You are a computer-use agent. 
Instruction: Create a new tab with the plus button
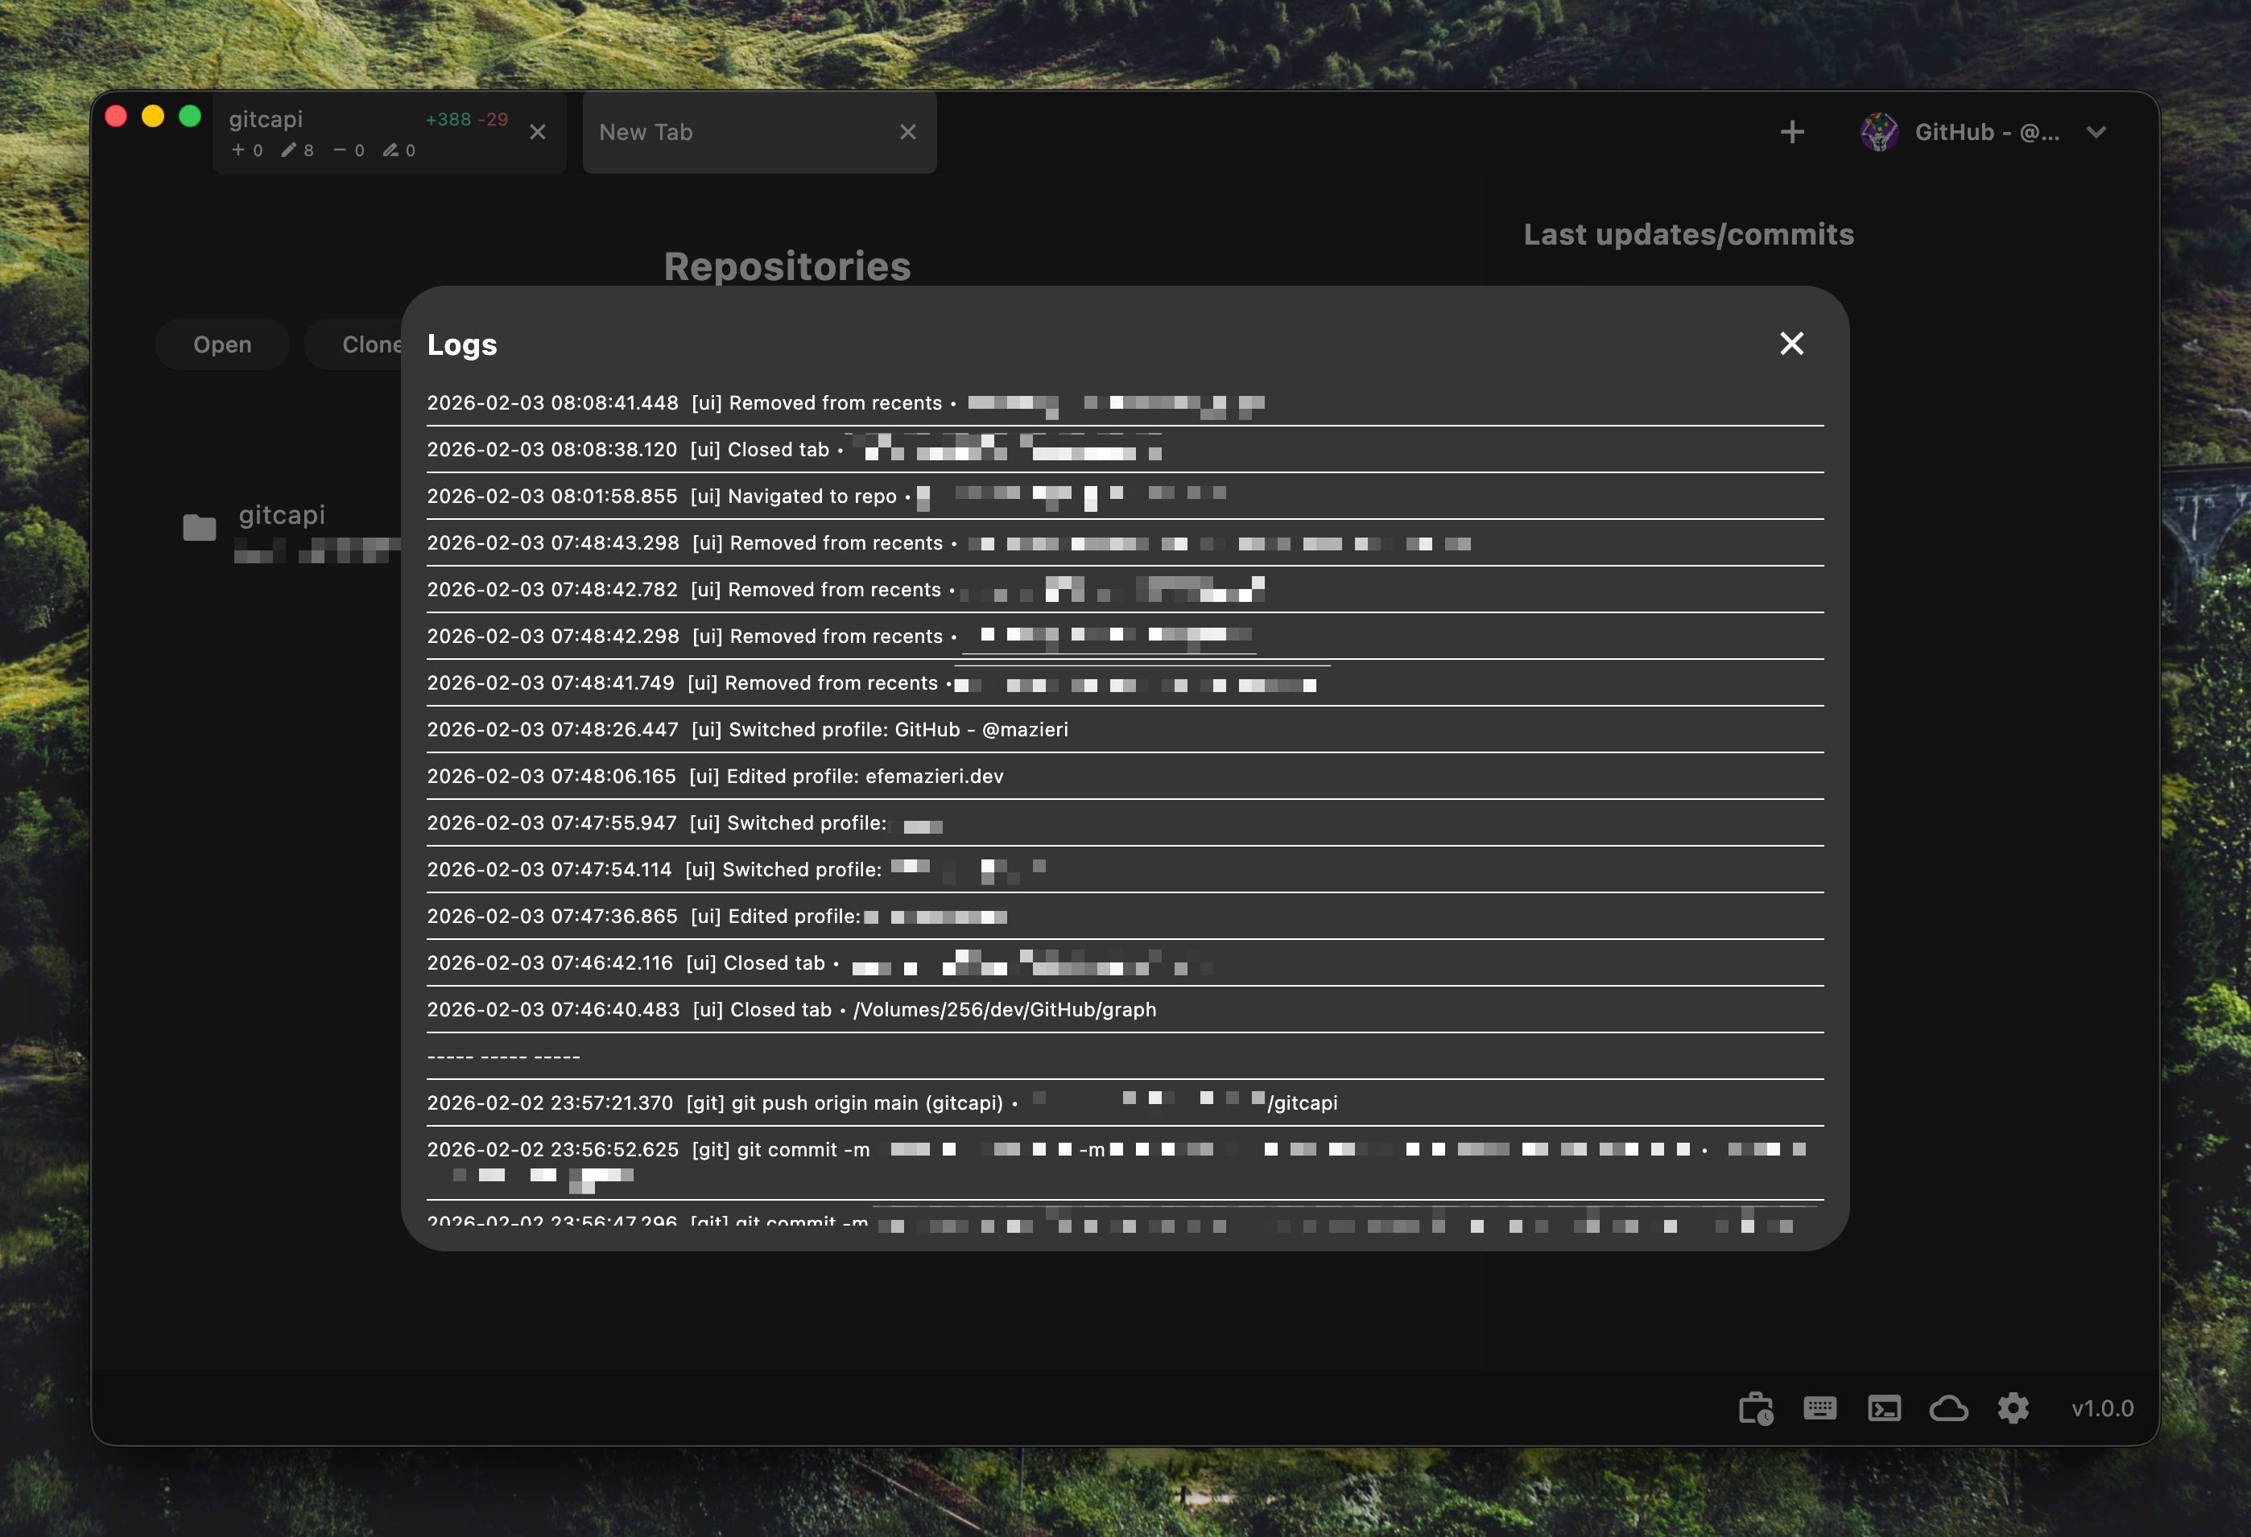pos(1792,132)
